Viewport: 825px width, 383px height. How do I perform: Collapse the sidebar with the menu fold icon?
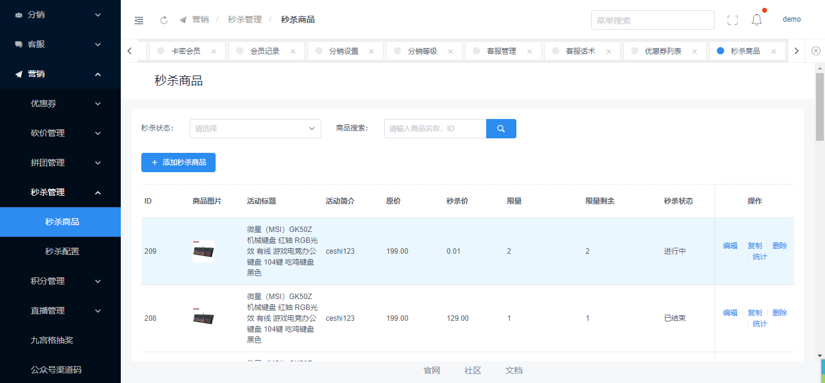[x=139, y=20]
